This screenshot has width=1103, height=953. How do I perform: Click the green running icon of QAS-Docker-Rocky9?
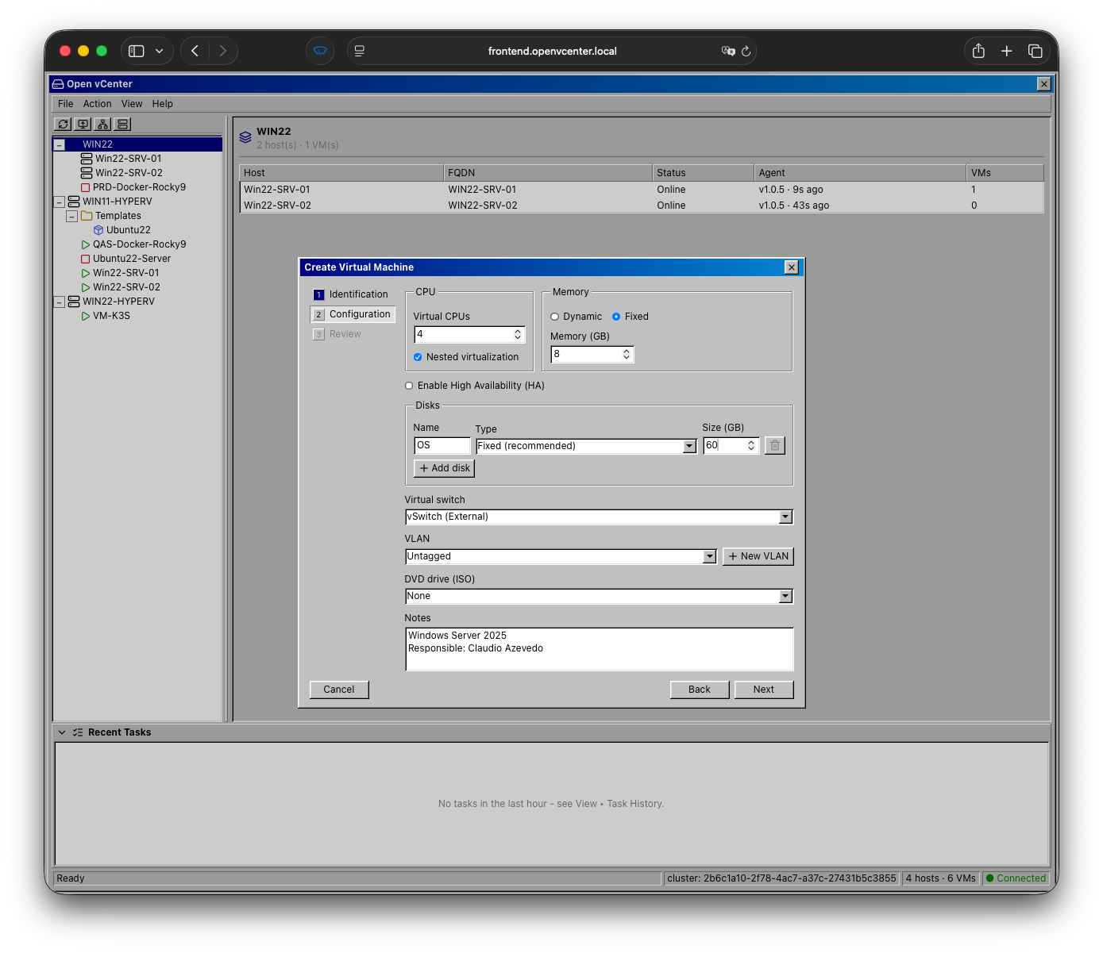tap(86, 244)
